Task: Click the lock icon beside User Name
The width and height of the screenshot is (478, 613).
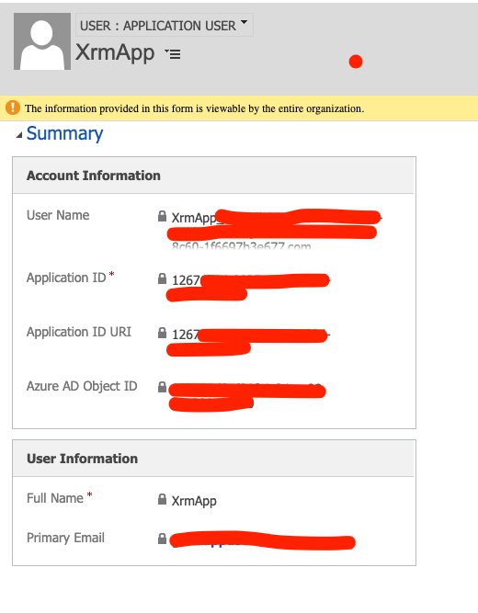Action: click(162, 216)
